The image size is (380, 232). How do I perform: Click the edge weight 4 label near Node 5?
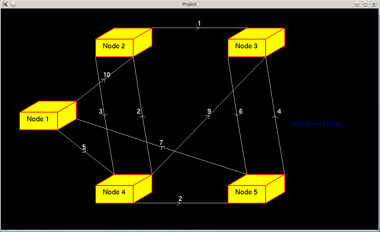coord(279,111)
